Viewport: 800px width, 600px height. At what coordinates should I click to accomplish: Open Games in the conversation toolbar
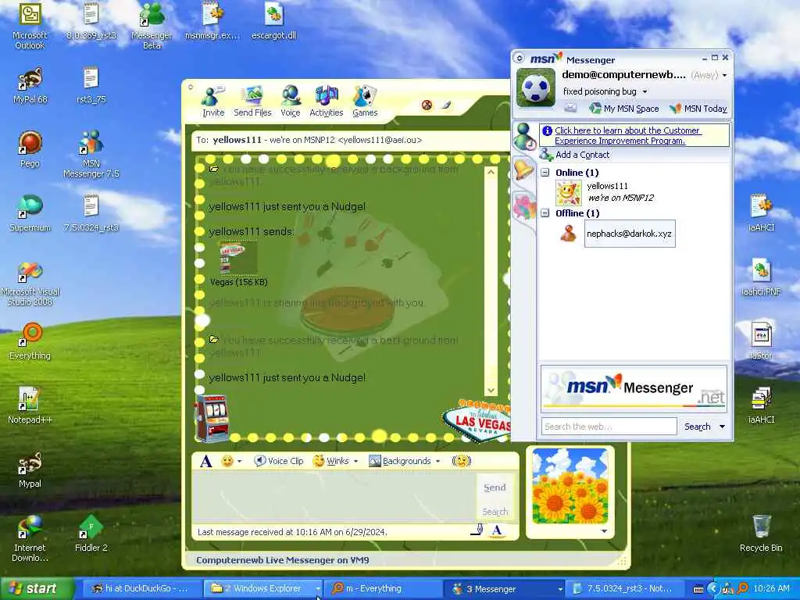point(365,102)
